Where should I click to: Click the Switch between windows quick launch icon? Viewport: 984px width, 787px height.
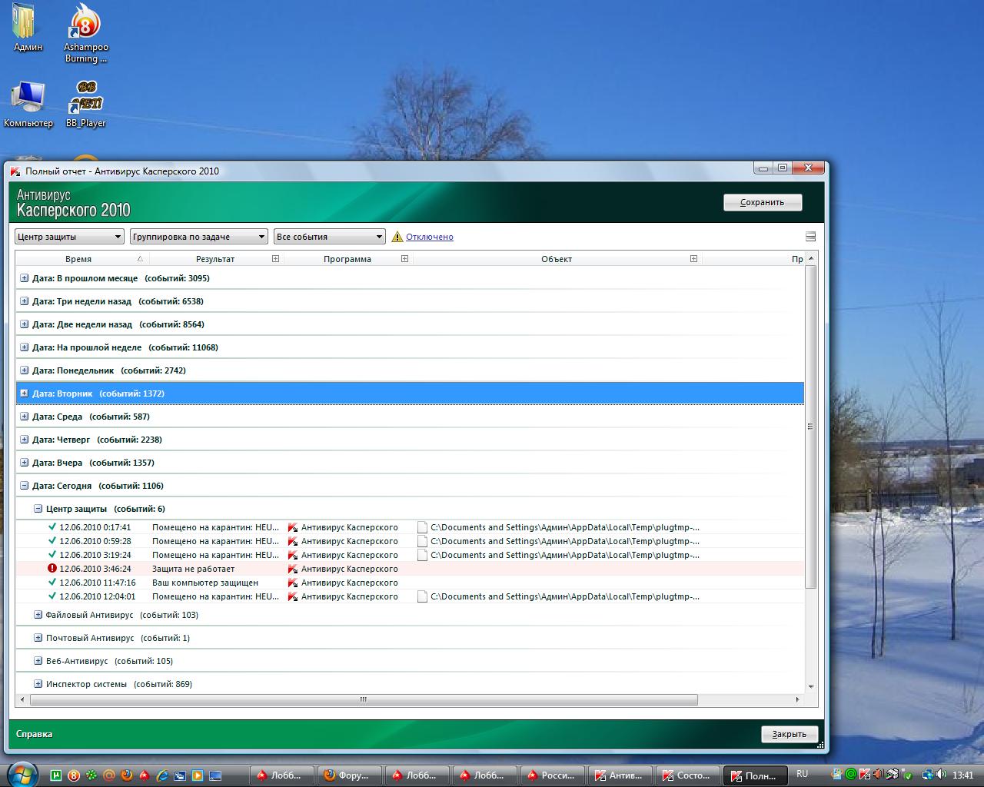179,775
